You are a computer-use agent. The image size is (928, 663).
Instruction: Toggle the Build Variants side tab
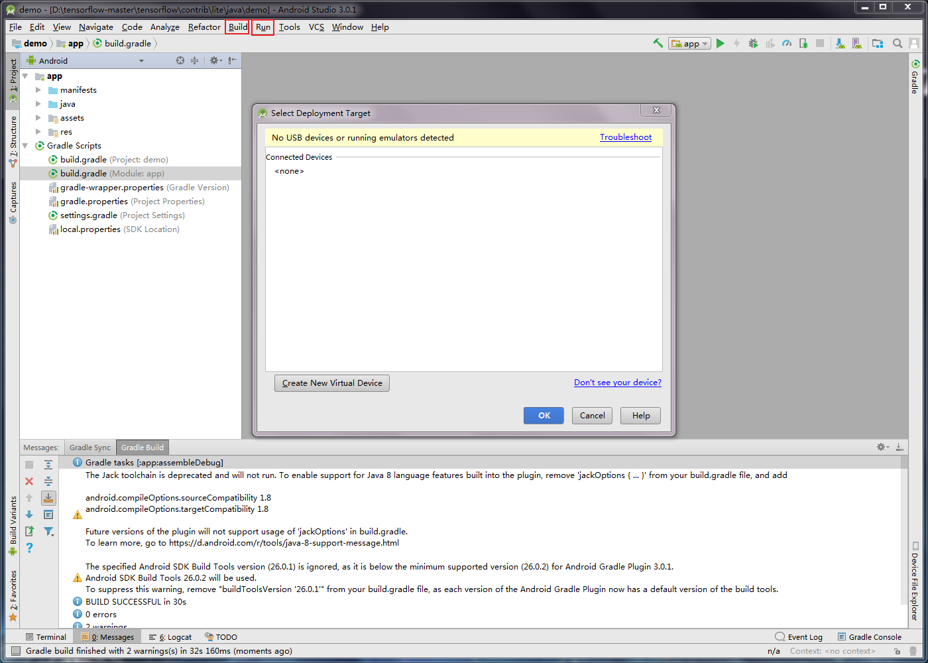[x=13, y=526]
